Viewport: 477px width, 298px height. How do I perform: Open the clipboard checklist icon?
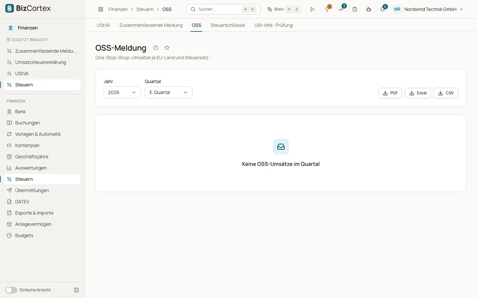pos(355,9)
